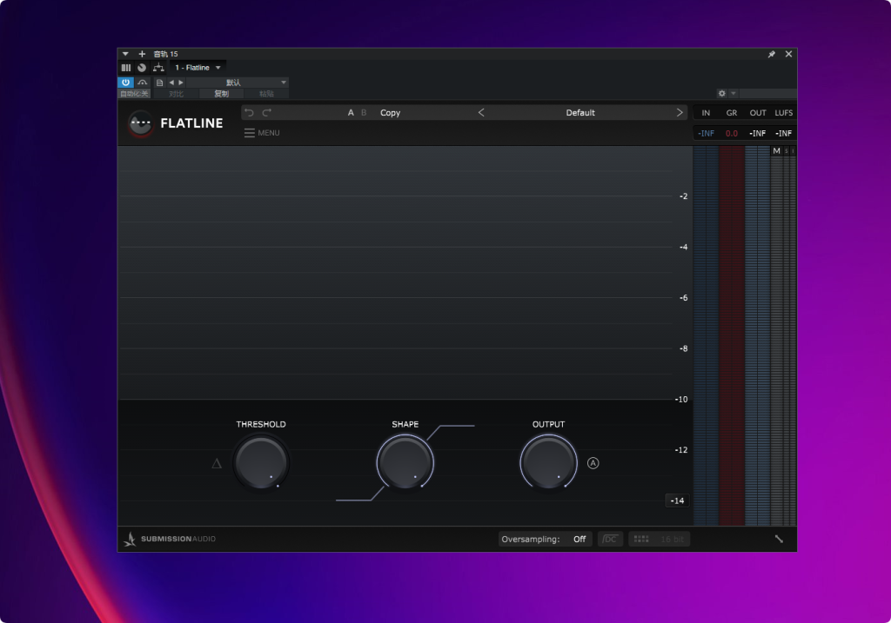Click the 复制 copy button

[221, 94]
